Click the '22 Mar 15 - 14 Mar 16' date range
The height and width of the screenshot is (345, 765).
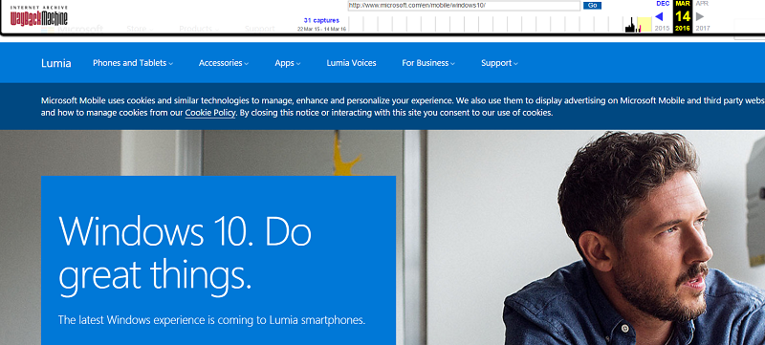pos(321,29)
